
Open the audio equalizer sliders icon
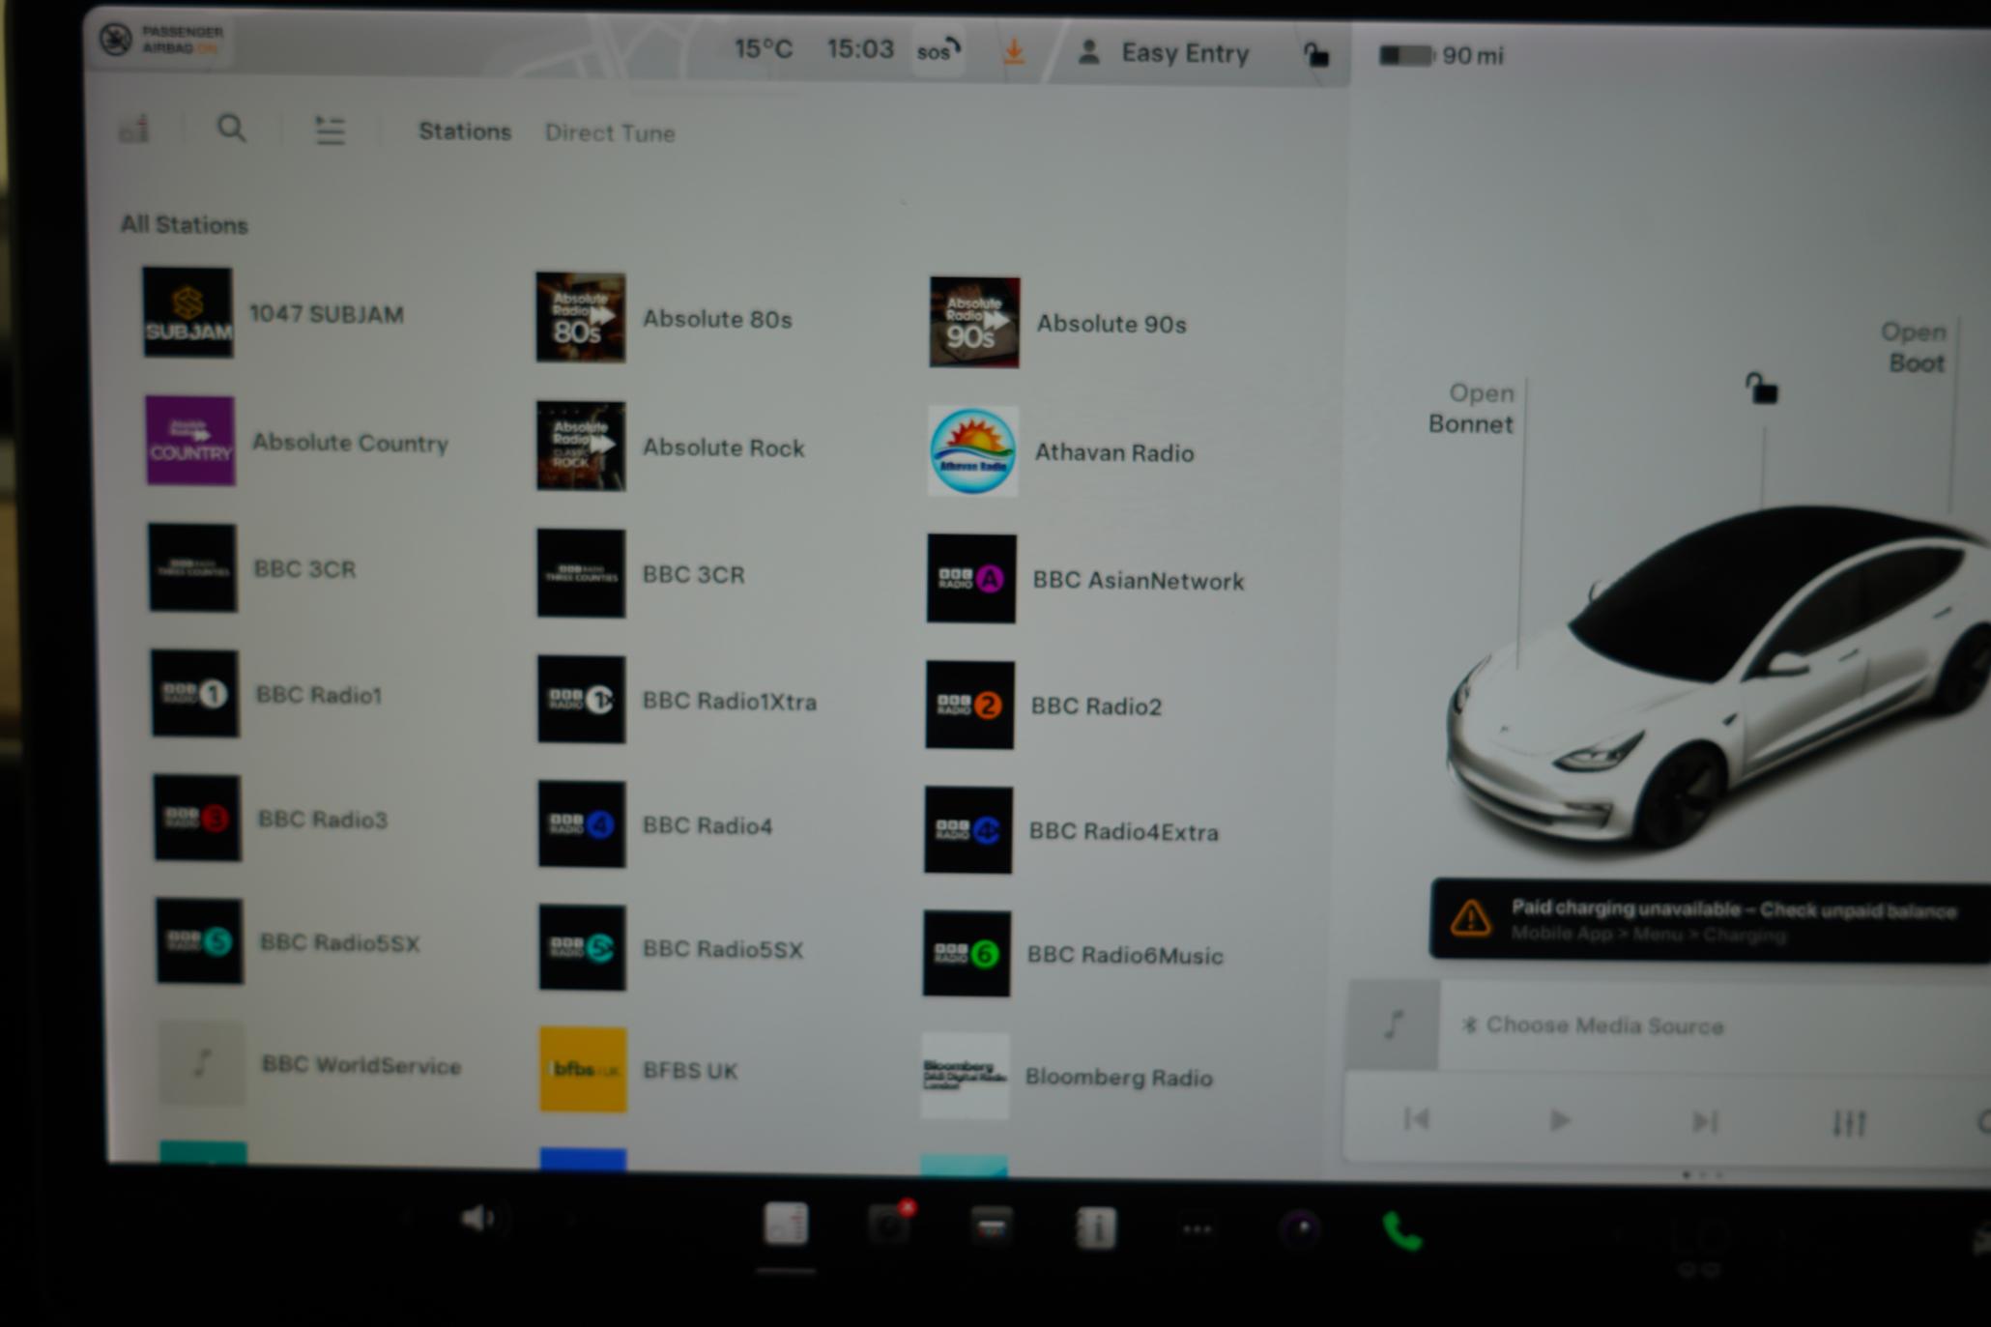click(1849, 1122)
